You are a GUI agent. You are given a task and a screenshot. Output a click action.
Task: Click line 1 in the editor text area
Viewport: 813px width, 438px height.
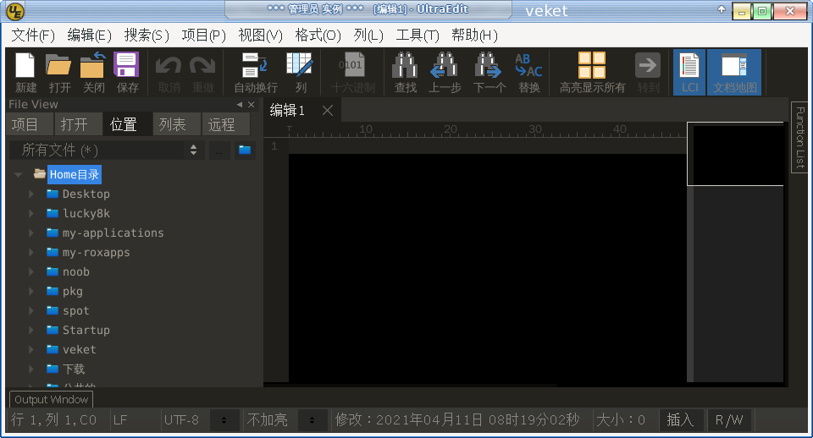click(488, 146)
